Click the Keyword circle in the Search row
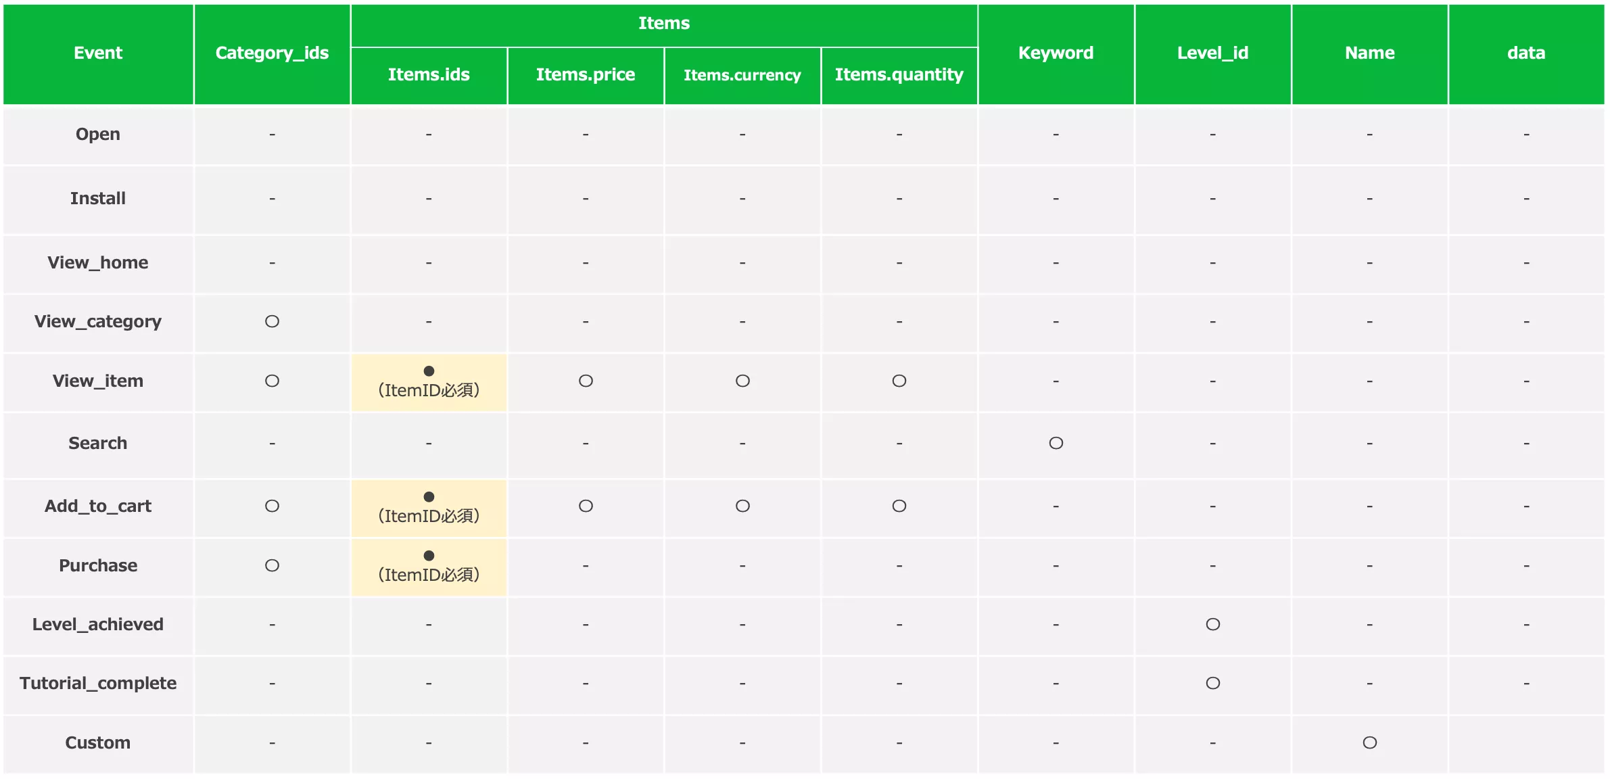1610x779 pixels. [x=1056, y=443]
